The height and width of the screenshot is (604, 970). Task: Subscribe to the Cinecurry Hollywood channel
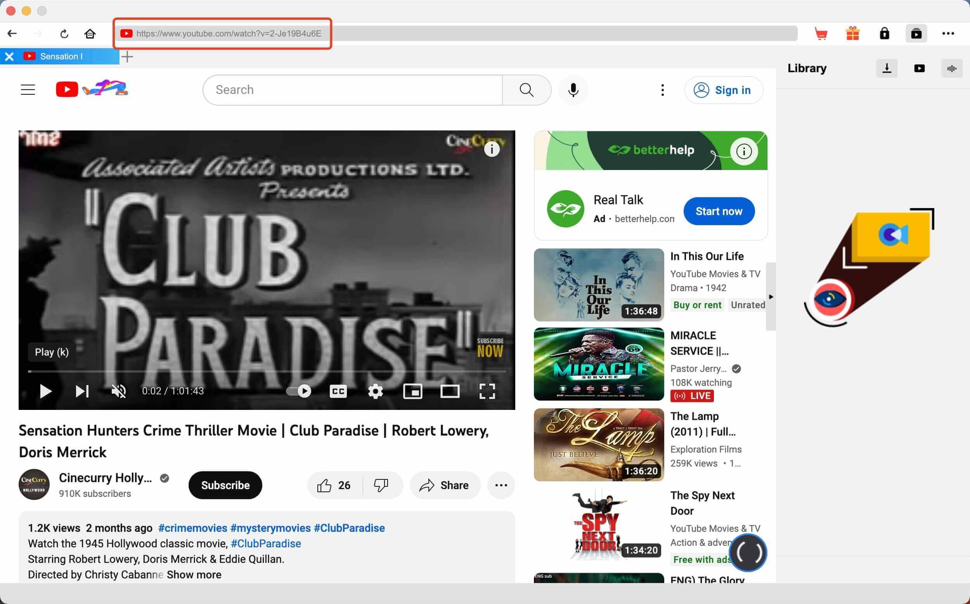225,485
